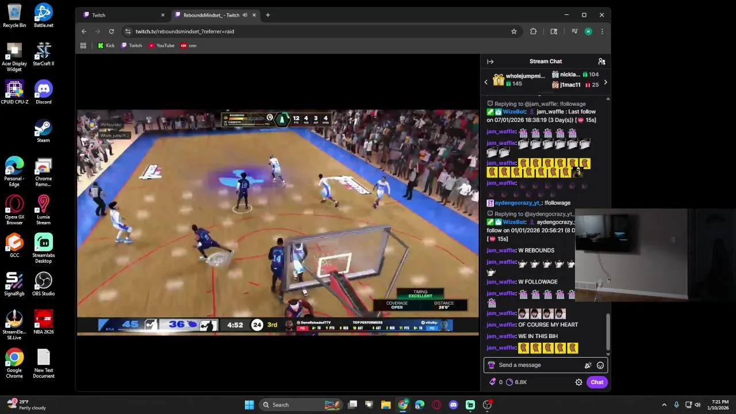The width and height of the screenshot is (736, 414).
Task: Open the Kick bookmark
Action: click(106, 45)
